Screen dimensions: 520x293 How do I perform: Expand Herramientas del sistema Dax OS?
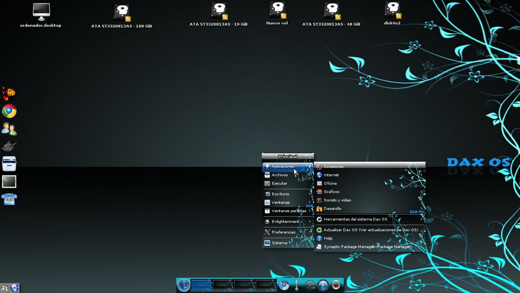[x=370, y=219]
